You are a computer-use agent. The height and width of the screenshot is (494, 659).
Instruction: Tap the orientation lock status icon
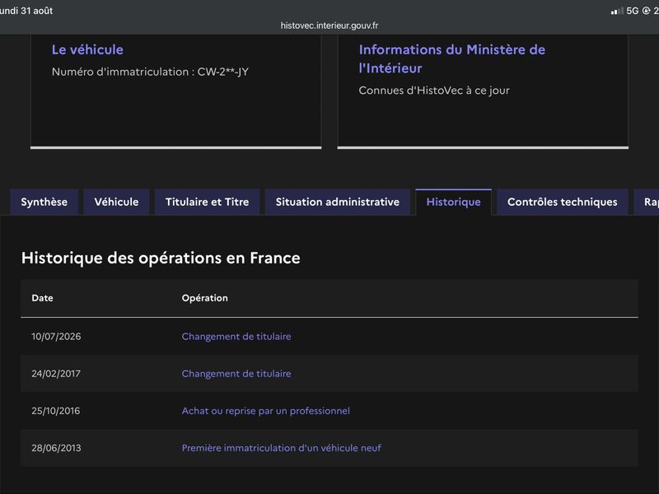tap(647, 11)
